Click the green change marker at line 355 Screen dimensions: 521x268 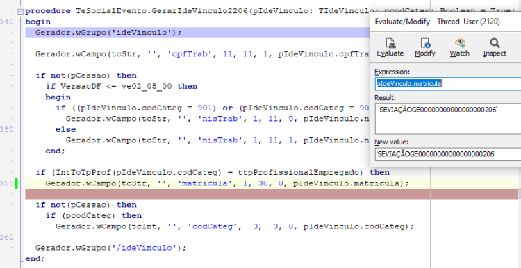[x=16, y=183]
